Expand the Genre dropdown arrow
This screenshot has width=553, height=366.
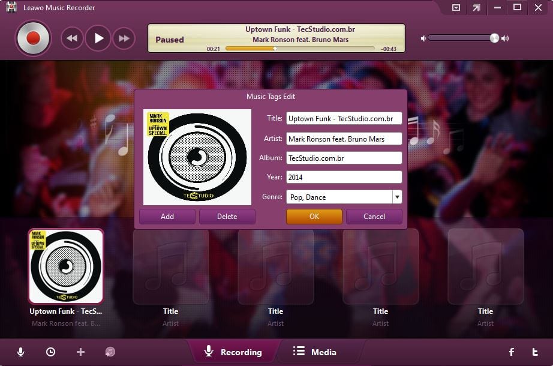click(x=396, y=197)
